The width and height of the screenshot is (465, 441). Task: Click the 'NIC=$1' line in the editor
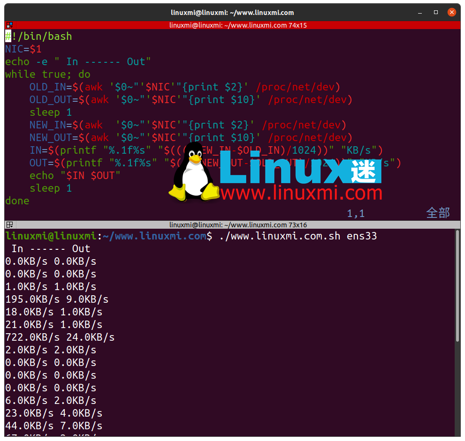23,49
